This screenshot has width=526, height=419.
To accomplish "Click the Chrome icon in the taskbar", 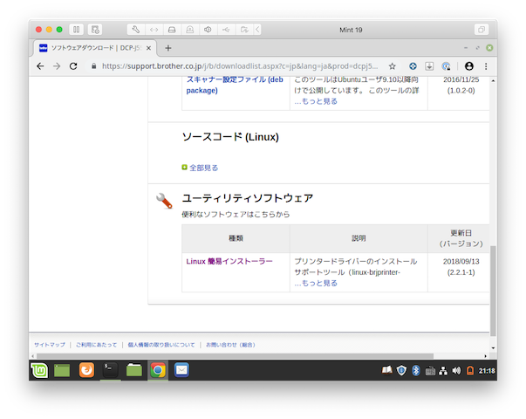I will [158, 370].
